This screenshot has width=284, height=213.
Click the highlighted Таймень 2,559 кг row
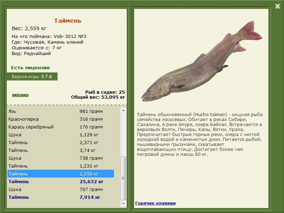coord(61,174)
